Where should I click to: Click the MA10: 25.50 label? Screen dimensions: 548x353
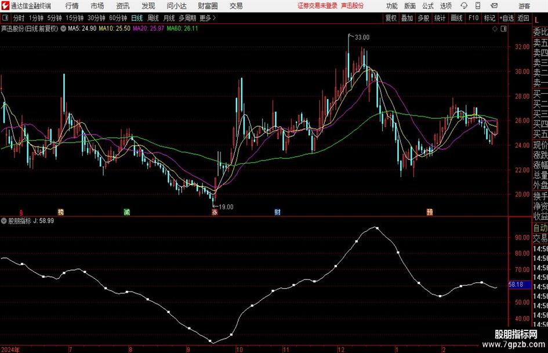[114, 28]
